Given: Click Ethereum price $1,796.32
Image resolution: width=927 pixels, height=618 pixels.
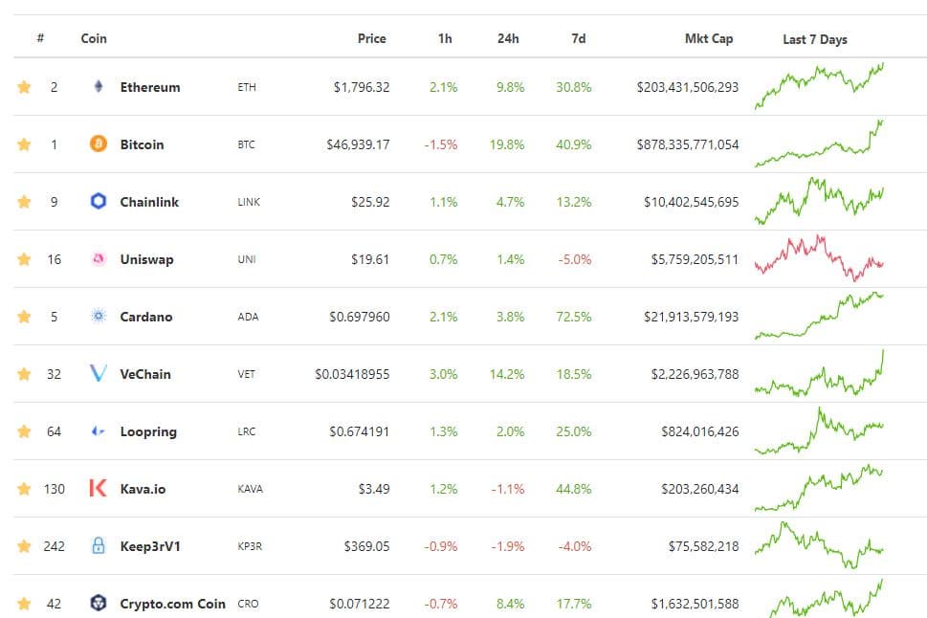Looking at the screenshot, I should tap(362, 87).
